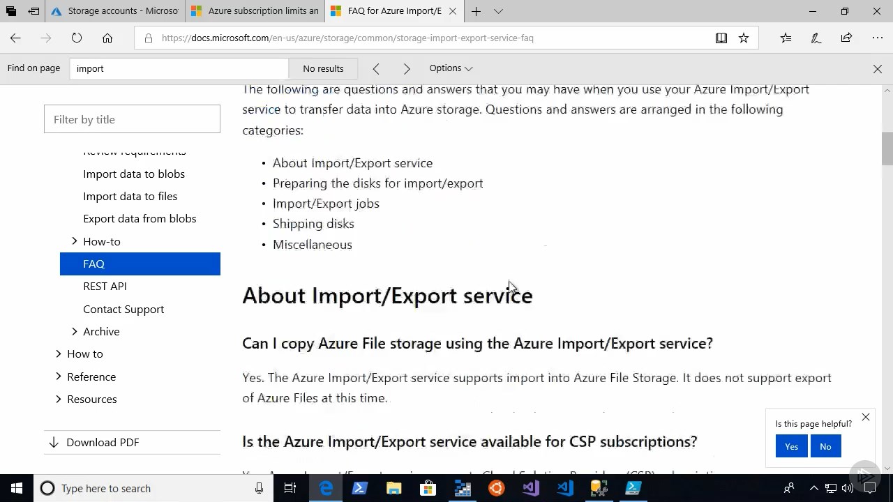Open the Favorites hub icon

pos(786,38)
